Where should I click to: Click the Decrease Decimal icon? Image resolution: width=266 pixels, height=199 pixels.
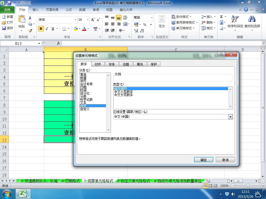tap(142, 31)
